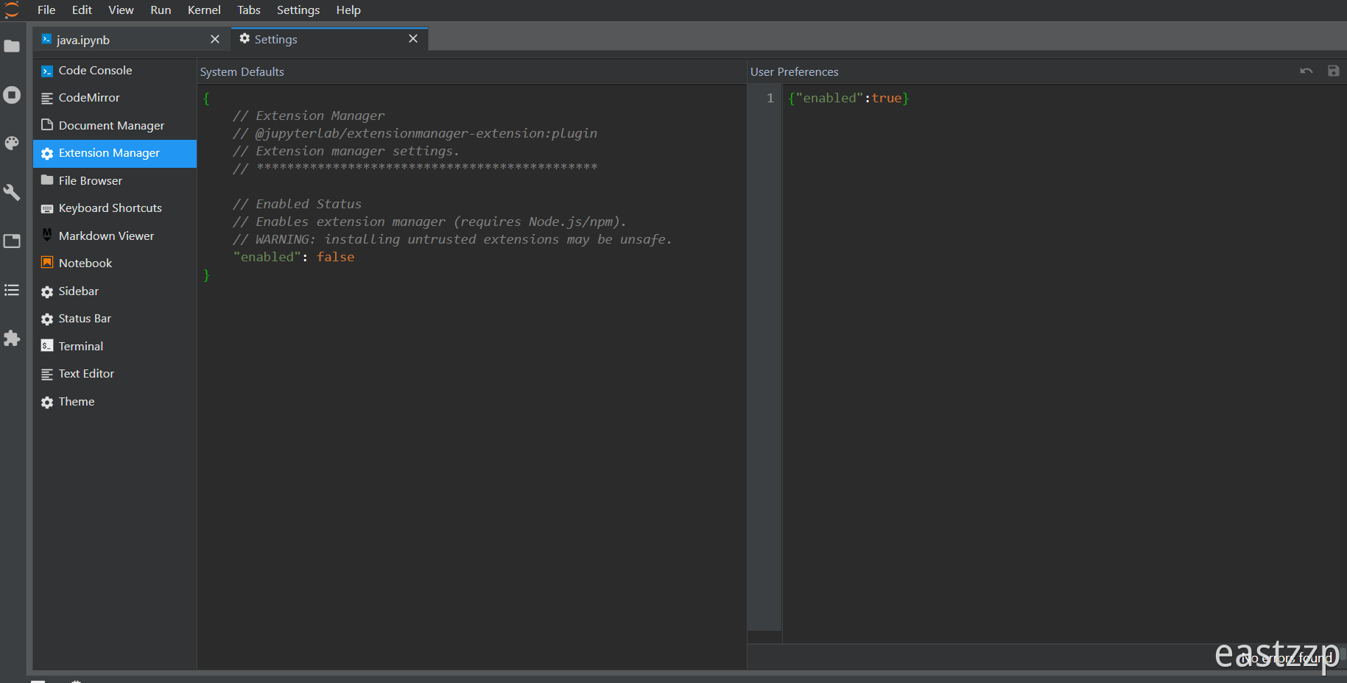
Task: Click the Keyboard Shortcuts keyboard icon
Action: tap(47, 209)
